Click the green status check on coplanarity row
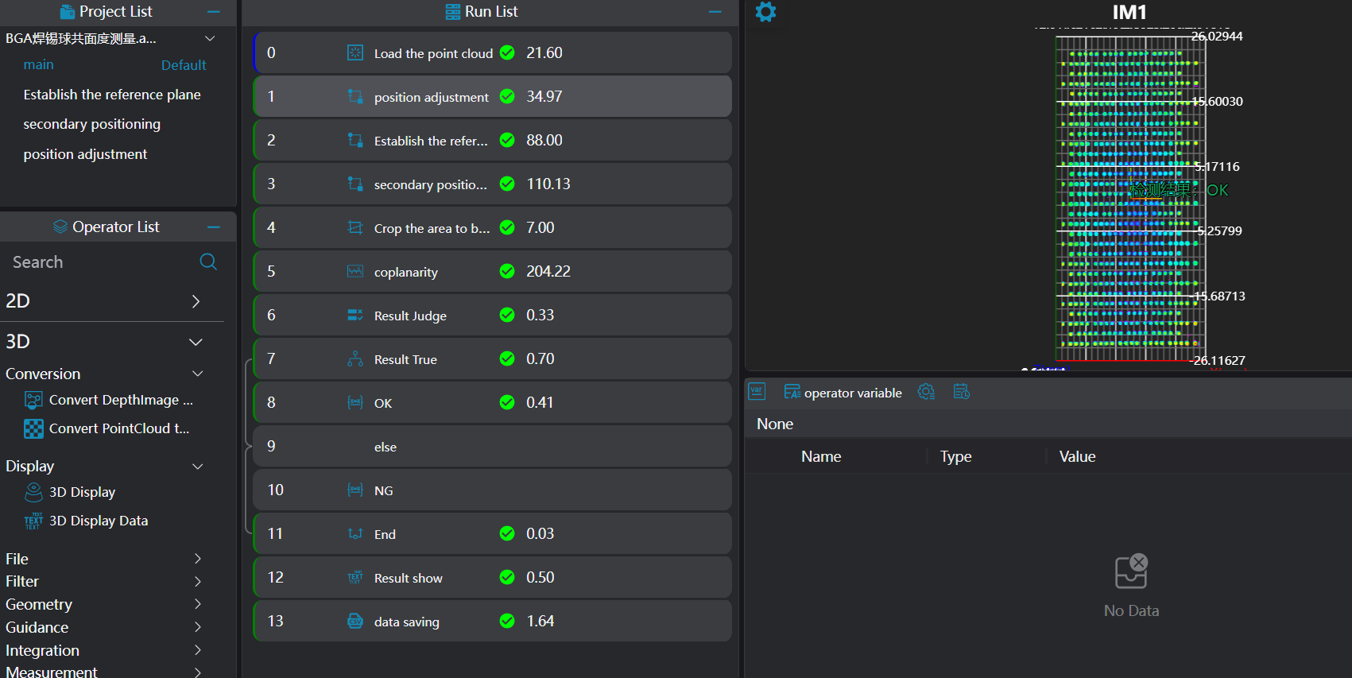This screenshot has height=678, width=1352. coord(507,272)
